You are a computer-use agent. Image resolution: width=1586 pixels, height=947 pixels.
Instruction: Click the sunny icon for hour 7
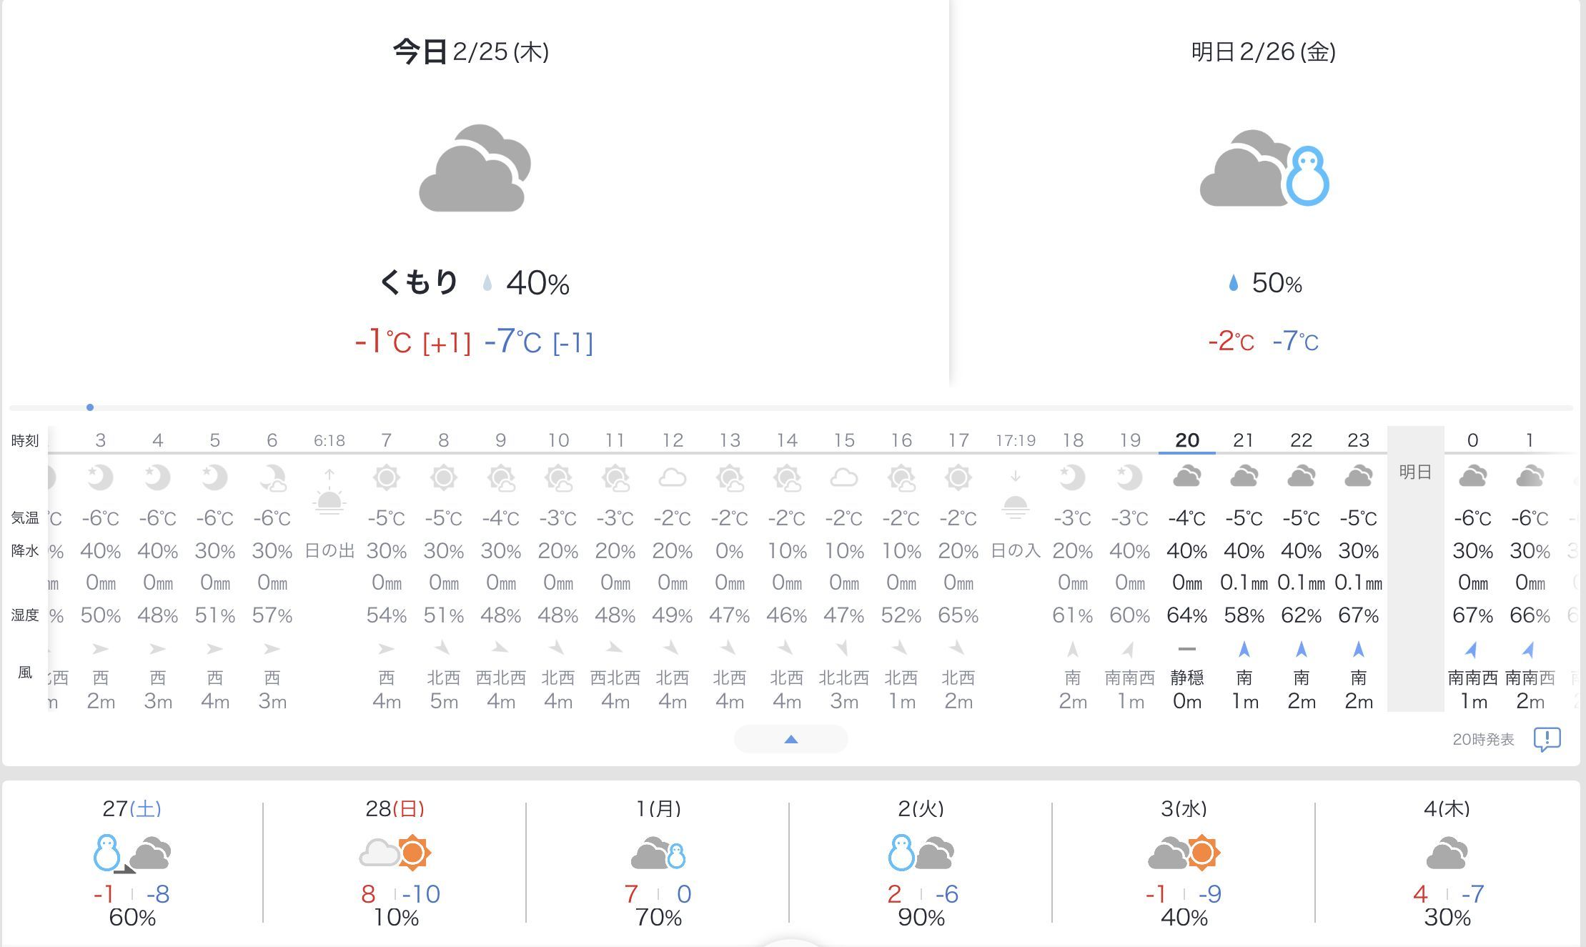tap(386, 477)
